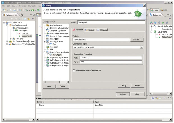Open the Outline view menu arrow

pyautogui.click(x=170, y=19)
